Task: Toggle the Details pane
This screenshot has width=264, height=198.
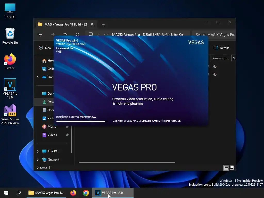Action: pos(221,48)
